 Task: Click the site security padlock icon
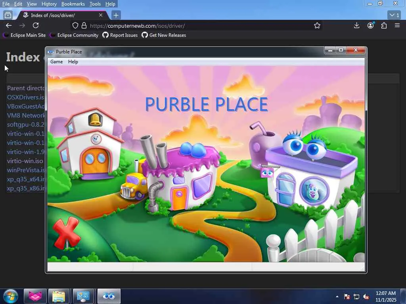tap(84, 26)
